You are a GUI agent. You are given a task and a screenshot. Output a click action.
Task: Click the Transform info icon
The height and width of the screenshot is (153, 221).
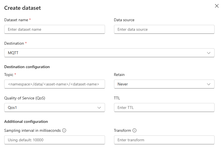pyautogui.click(x=134, y=130)
